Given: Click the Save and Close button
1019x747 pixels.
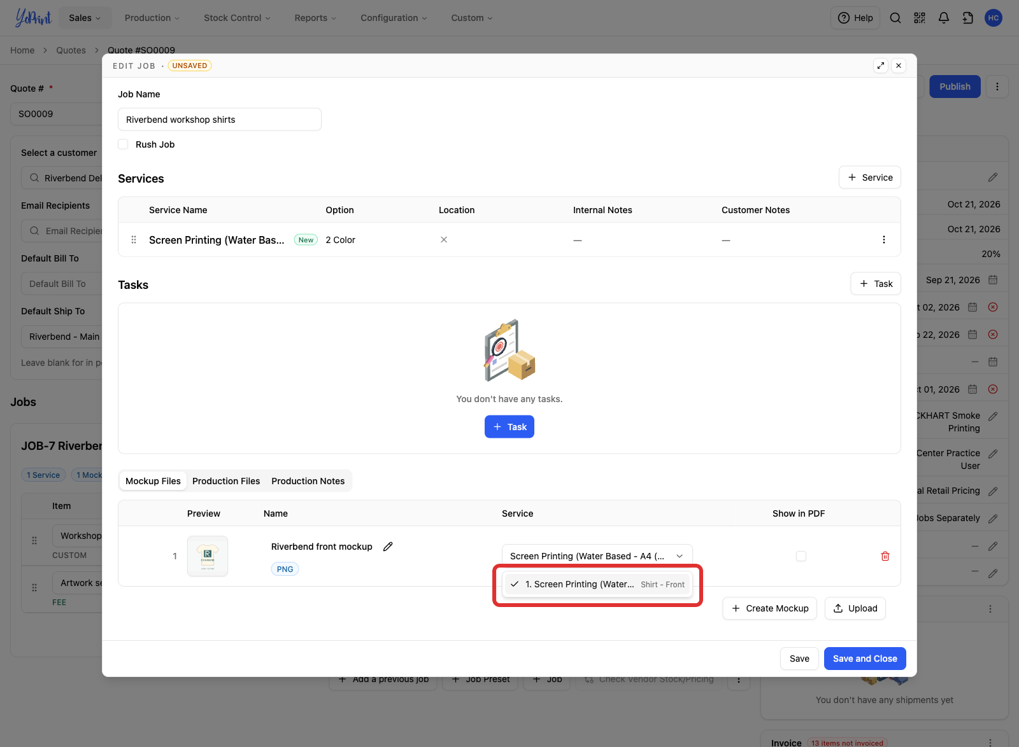Looking at the screenshot, I should [x=865, y=659].
